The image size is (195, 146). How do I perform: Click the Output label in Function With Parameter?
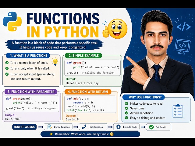click(10, 115)
